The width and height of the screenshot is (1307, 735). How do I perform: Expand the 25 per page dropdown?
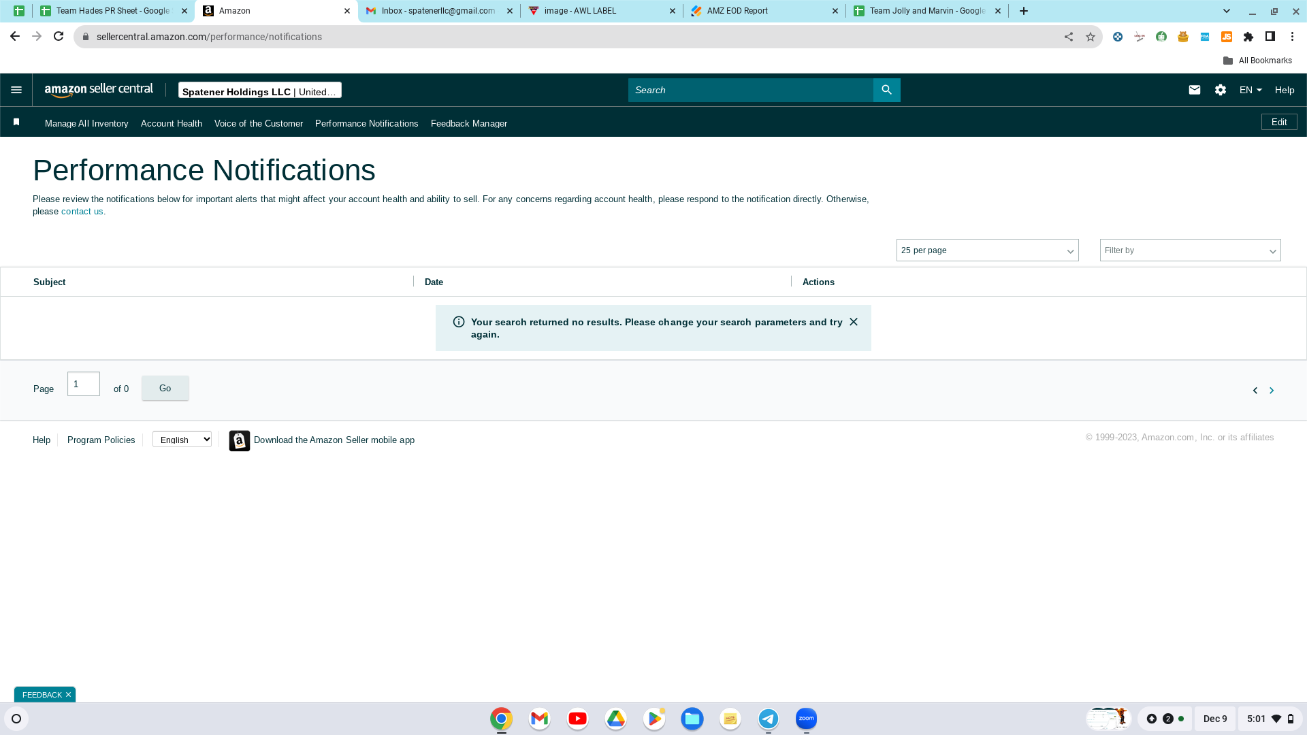click(x=988, y=250)
